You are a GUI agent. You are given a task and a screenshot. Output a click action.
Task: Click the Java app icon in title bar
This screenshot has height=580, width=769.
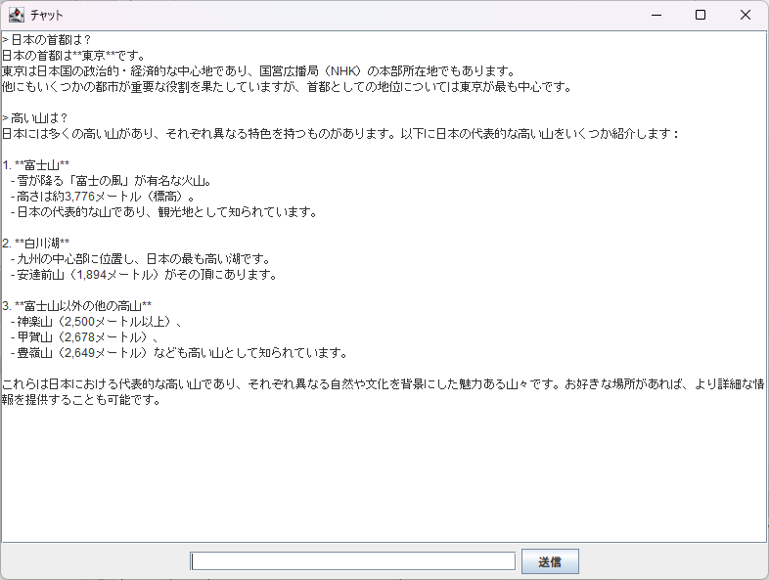tap(16, 15)
